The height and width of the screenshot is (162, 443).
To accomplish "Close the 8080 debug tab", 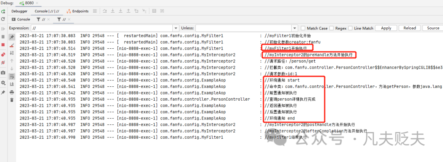I will tap(37, 3).
